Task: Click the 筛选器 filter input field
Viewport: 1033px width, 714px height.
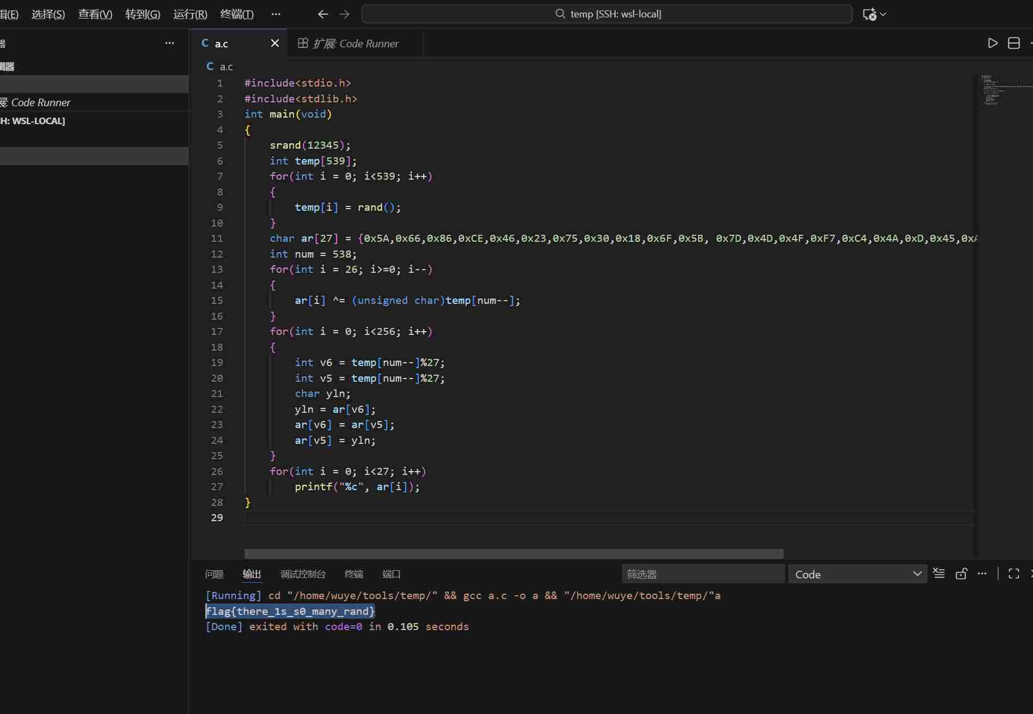Action: click(x=702, y=574)
